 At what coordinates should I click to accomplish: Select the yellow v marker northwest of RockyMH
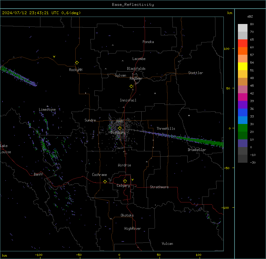click(54, 57)
